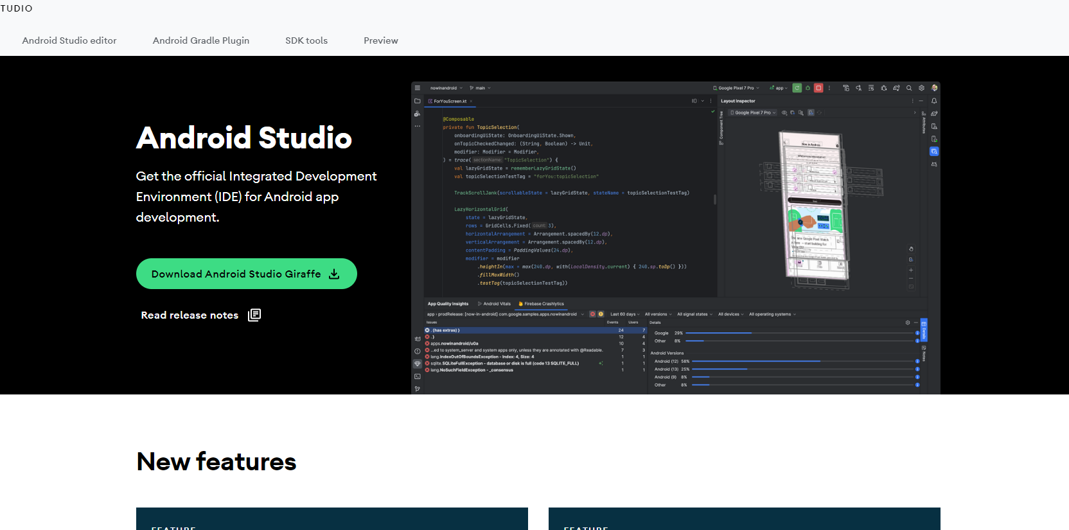
Task: Click the document icon beside Read release notes
Action: coord(254,315)
